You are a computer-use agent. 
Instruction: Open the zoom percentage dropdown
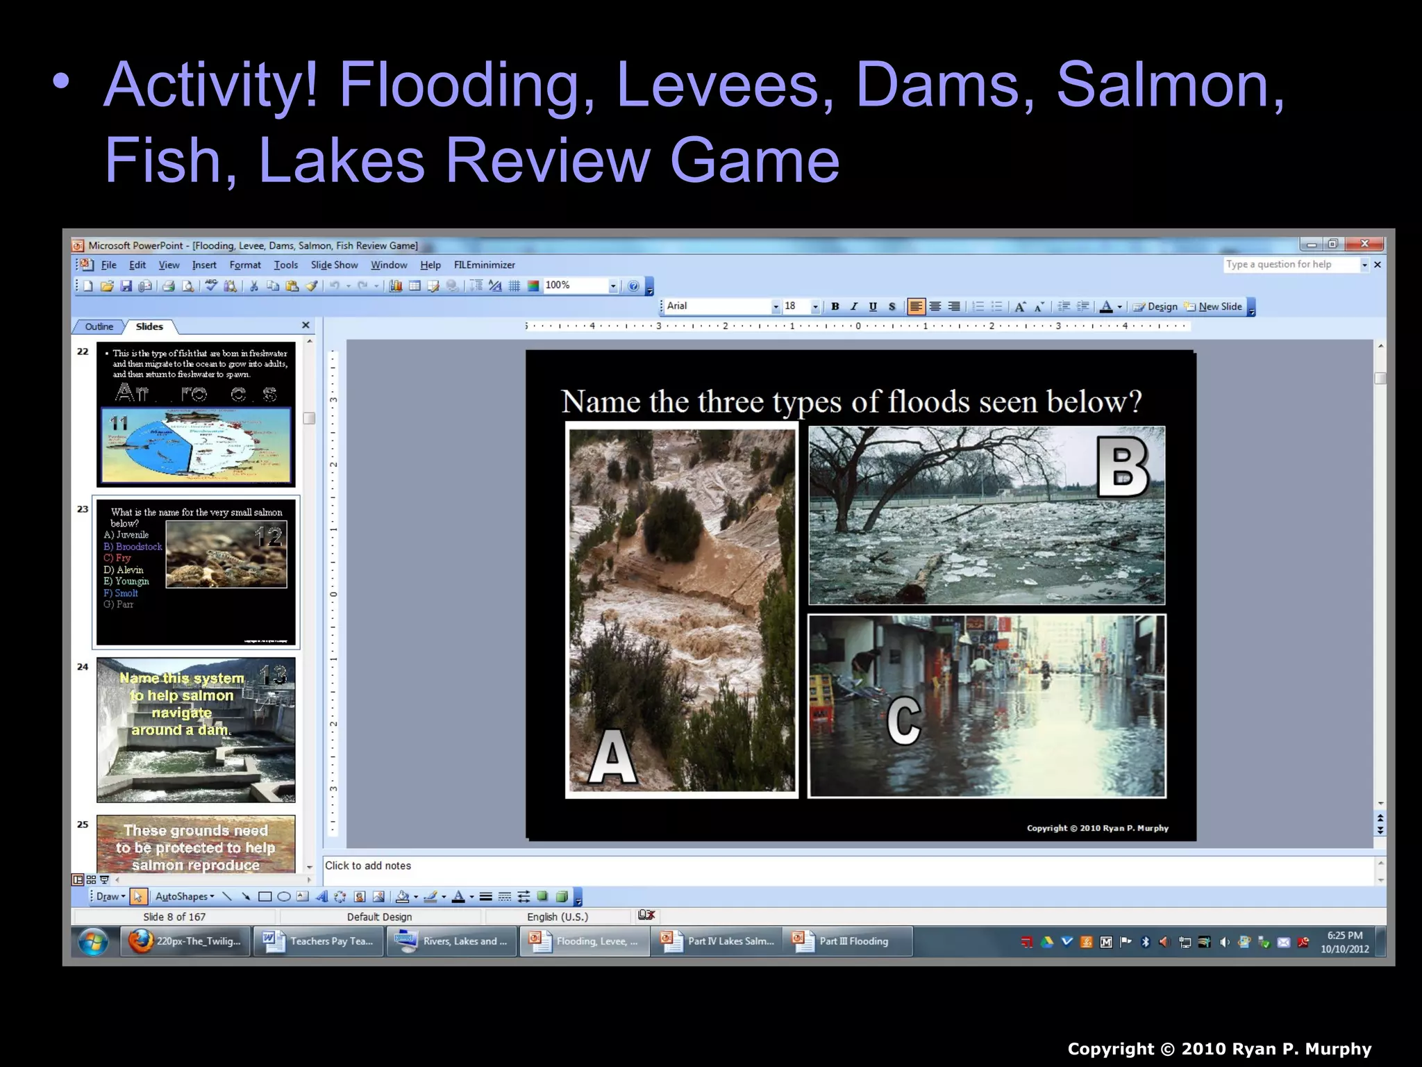pos(612,286)
